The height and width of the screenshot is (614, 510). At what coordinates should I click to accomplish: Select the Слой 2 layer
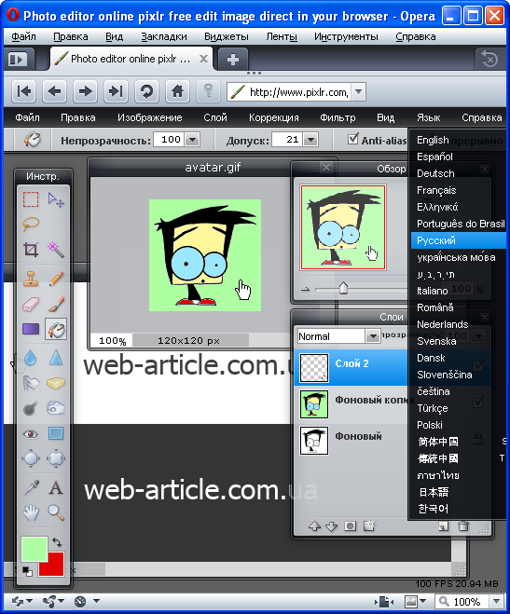[x=352, y=367]
